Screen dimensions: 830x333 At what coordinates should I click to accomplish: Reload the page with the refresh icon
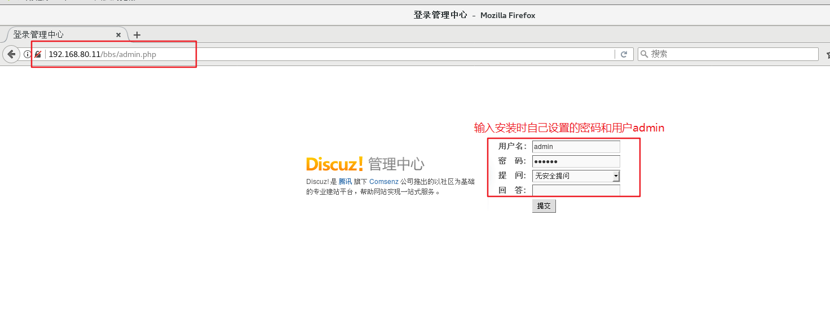tap(624, 54)
